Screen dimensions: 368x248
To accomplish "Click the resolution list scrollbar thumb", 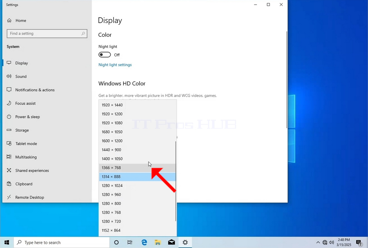I will point(175,181).
